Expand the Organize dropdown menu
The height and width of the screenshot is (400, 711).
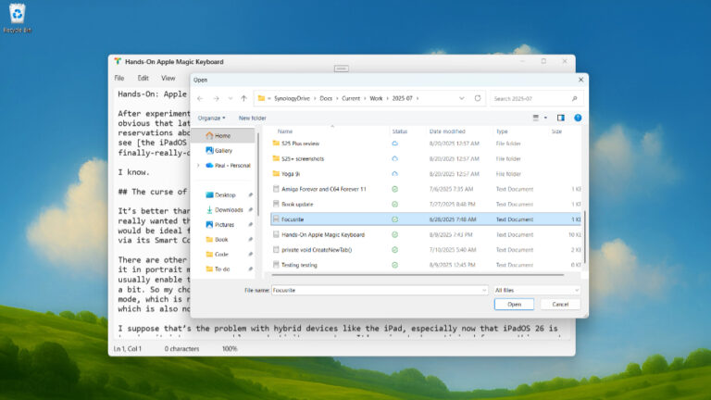[211, 118]
